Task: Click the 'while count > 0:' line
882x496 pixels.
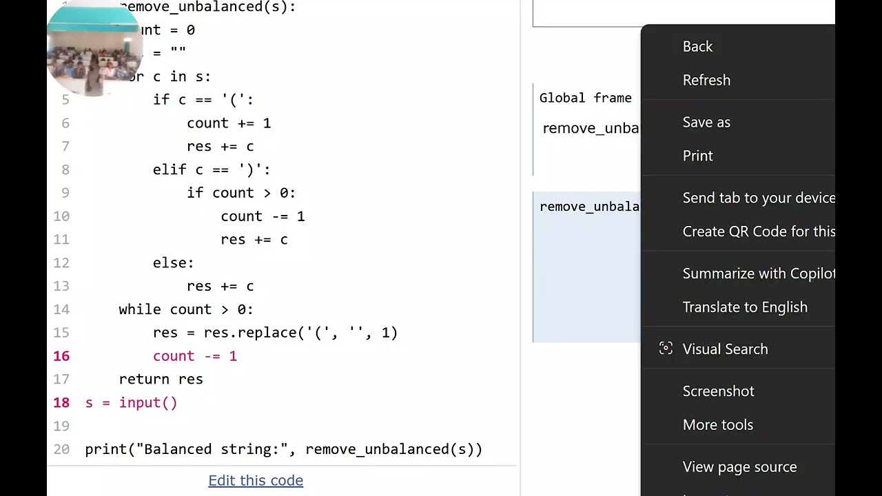Action: 186,309
